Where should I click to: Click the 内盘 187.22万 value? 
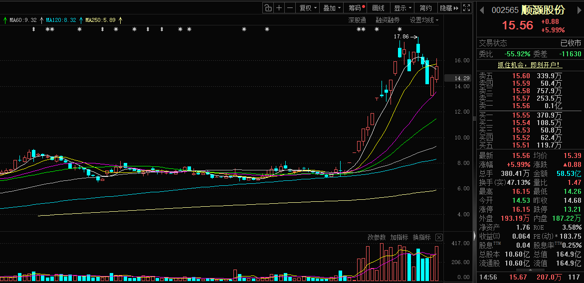(x=567, y=218)
